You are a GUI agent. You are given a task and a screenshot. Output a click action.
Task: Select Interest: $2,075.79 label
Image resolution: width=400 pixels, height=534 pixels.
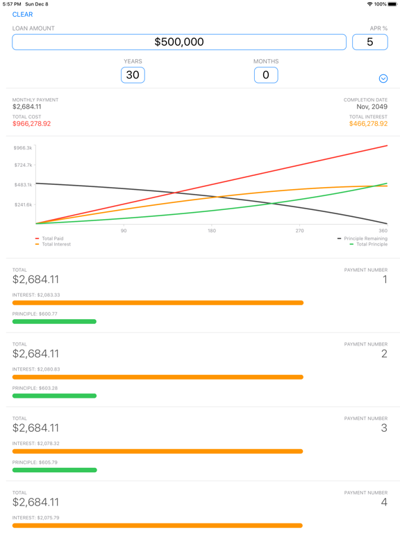35,517
